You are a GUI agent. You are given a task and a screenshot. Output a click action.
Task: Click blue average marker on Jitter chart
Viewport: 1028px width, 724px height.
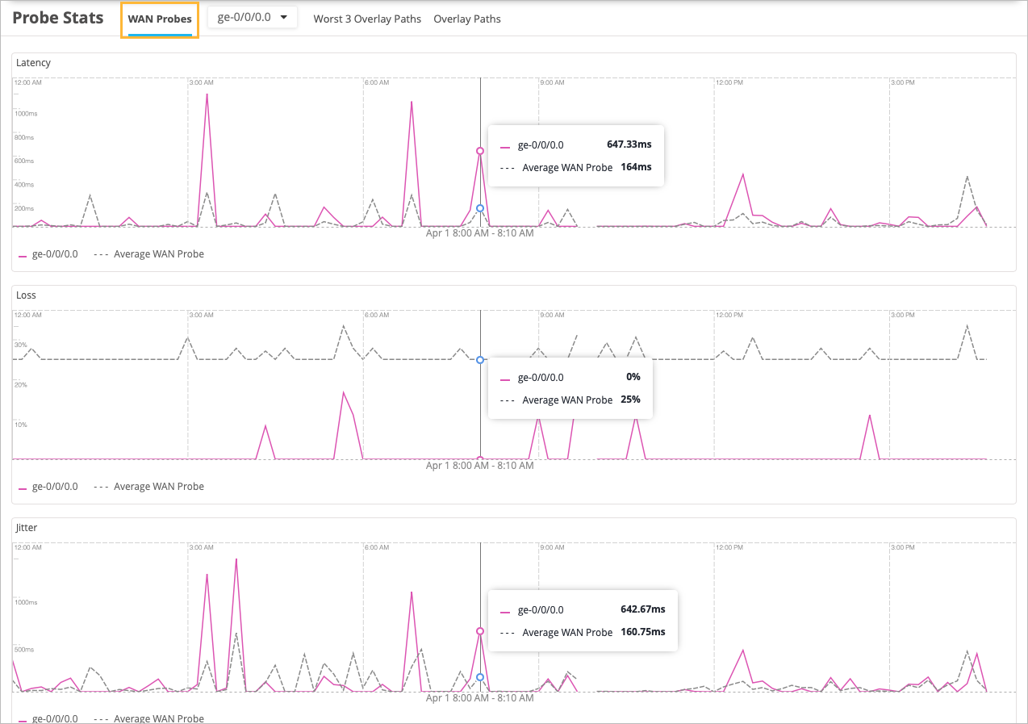coord(480,677)
